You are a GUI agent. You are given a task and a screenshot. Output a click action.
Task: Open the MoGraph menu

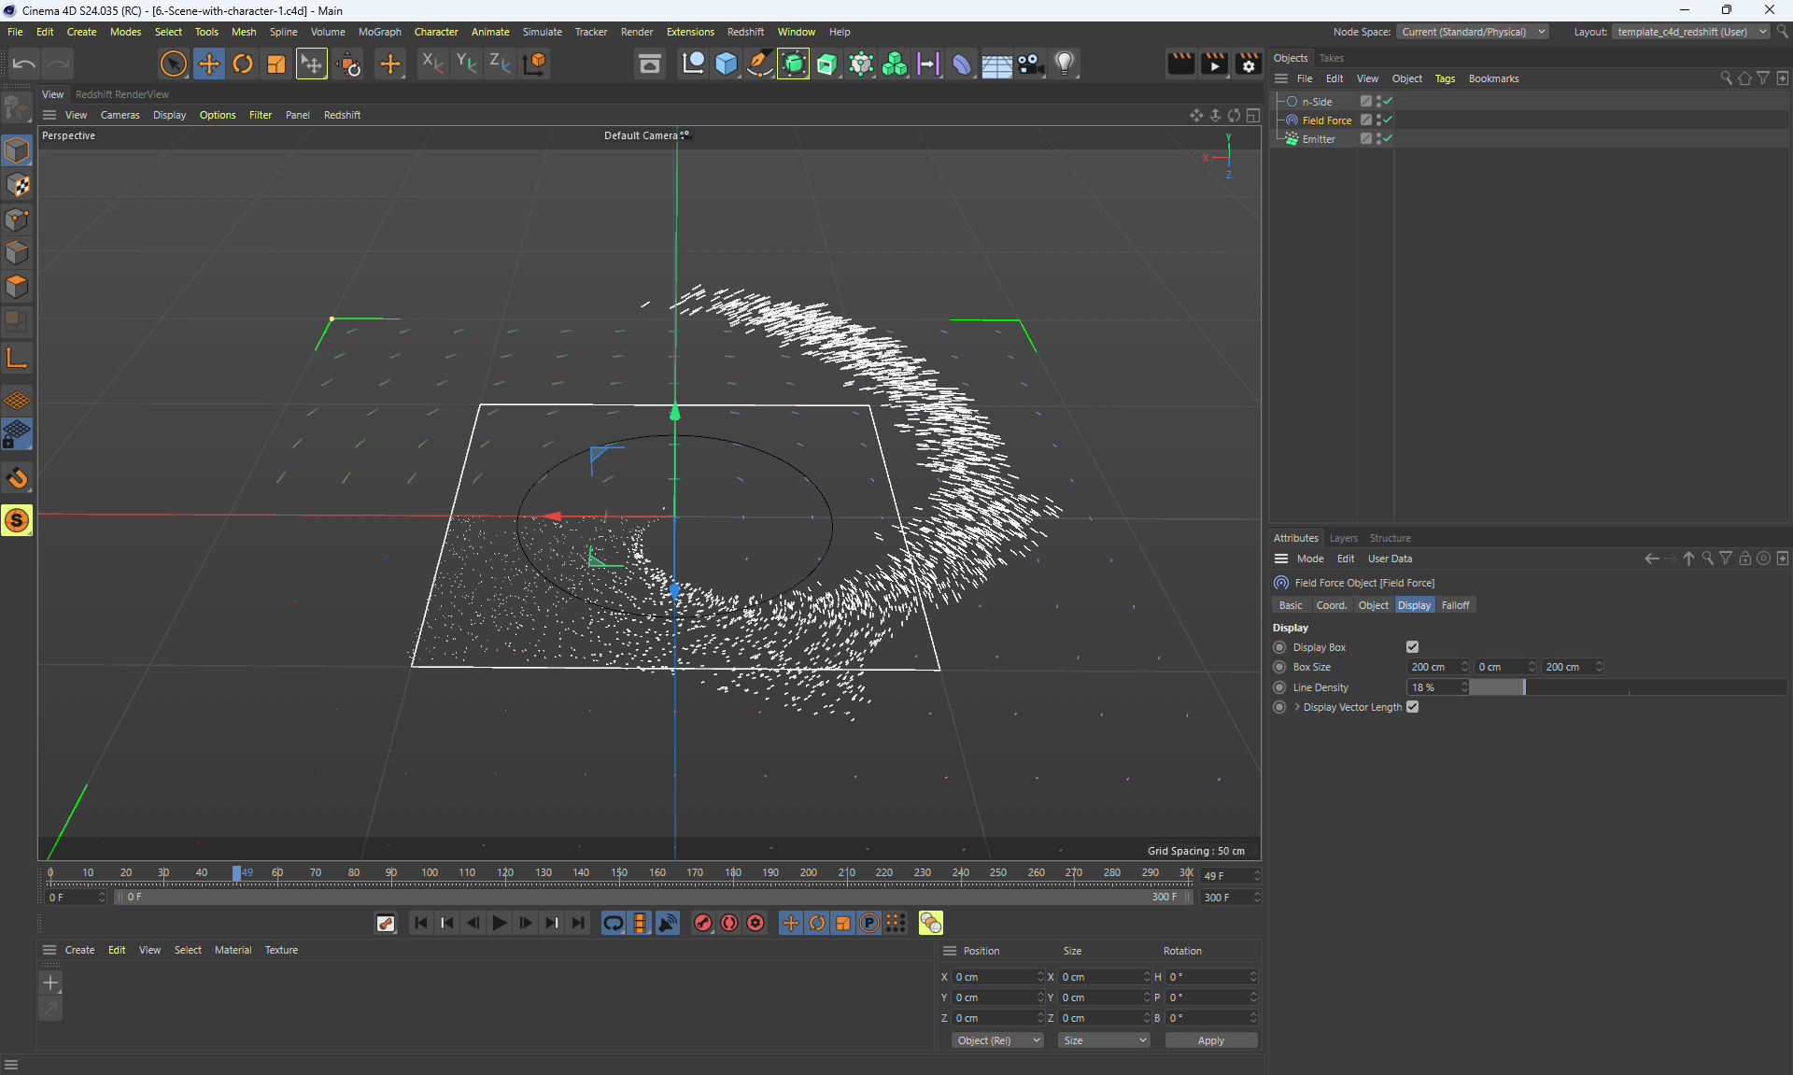click(379, 32)
